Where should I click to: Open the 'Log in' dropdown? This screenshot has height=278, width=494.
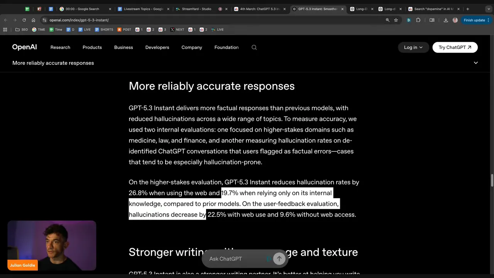pyautogui.click(x=413, y=47)
